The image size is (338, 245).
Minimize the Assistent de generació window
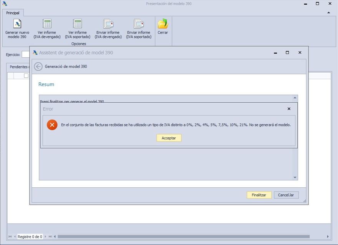coord(275,53)
